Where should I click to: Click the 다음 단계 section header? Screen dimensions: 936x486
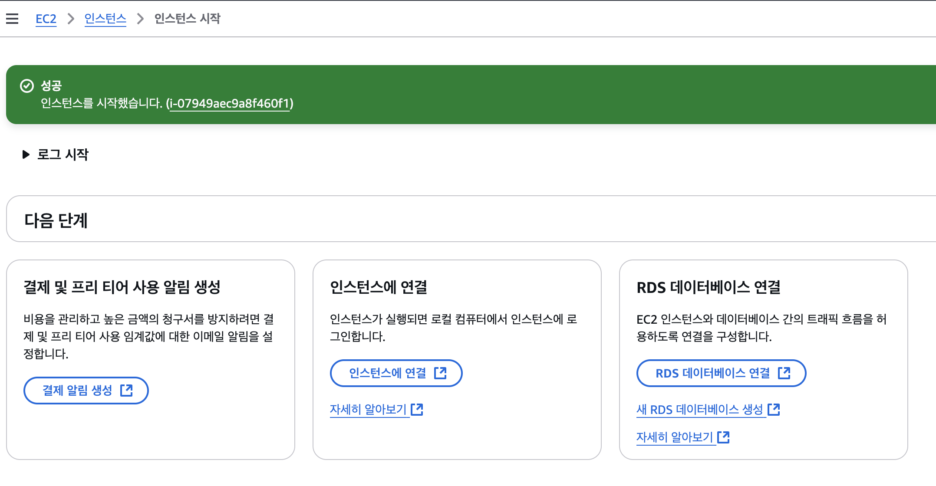point(56,220)
